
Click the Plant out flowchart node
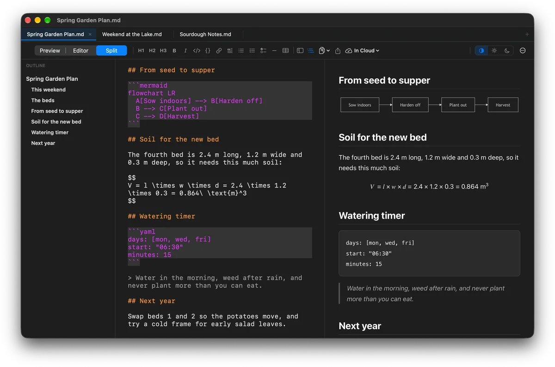tap(458, 105)
